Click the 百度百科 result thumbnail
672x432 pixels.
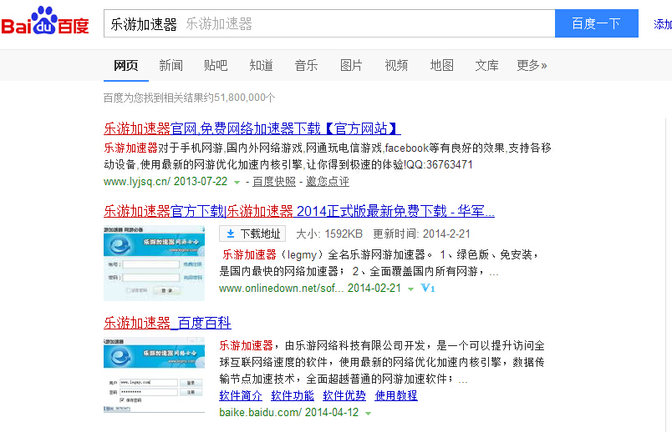[155, 374]
